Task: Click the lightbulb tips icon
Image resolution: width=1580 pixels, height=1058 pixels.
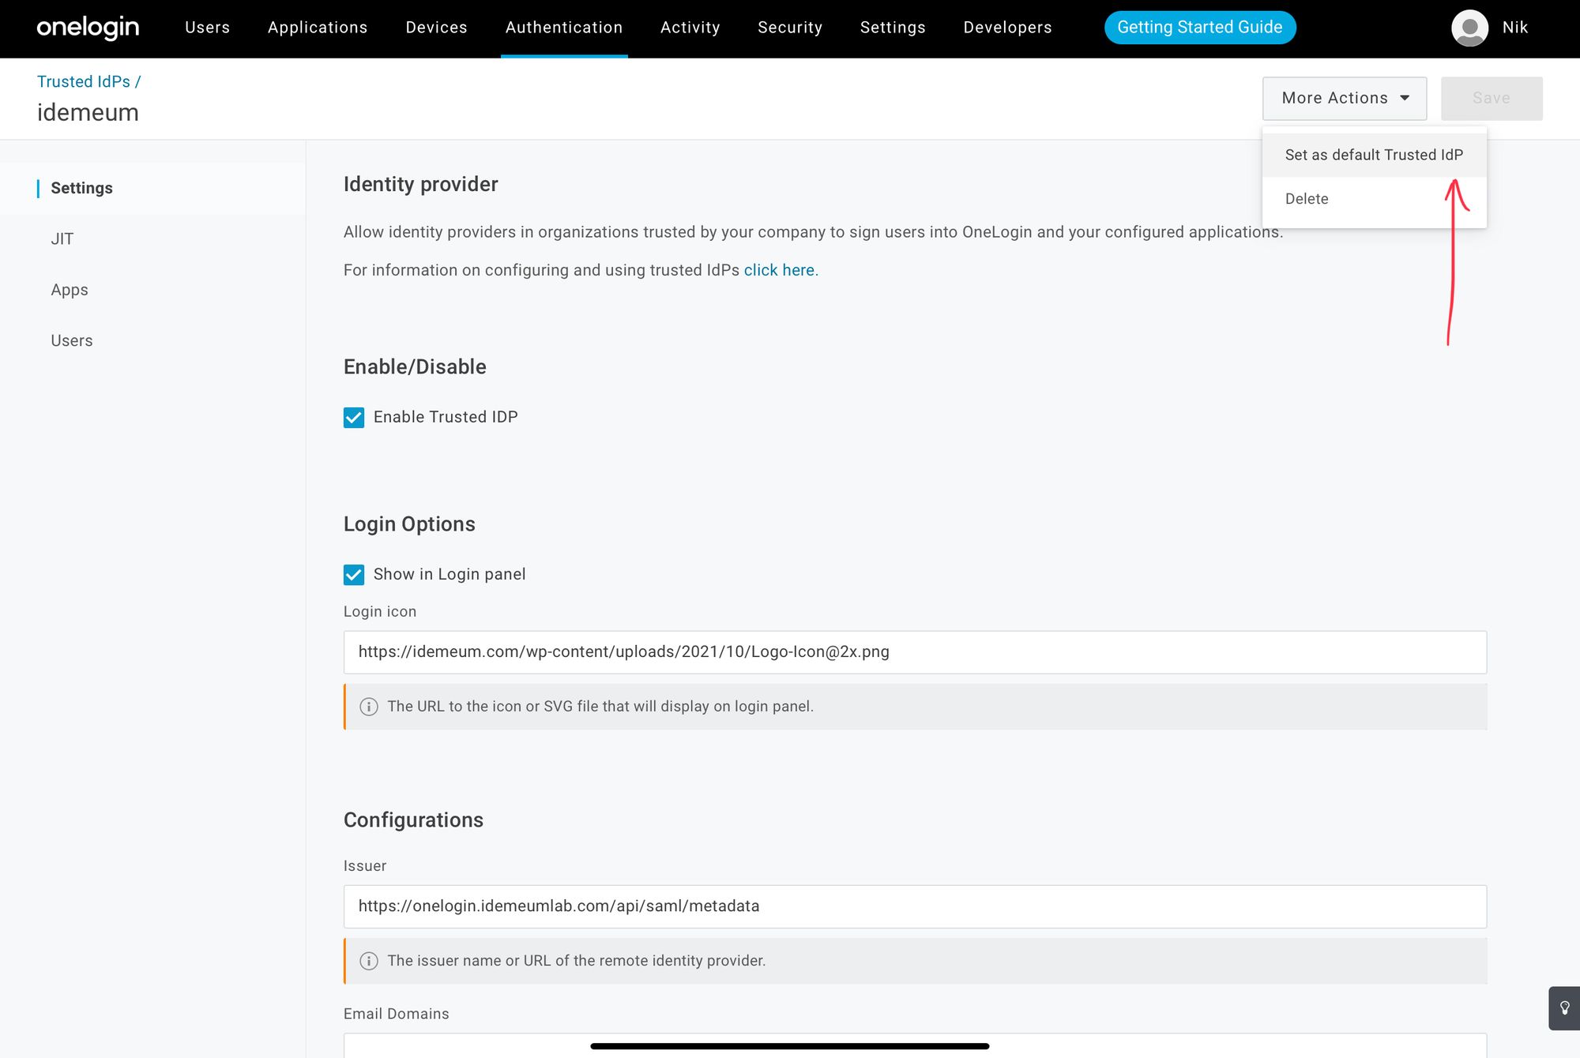Action: pyautogui.click(x=1564, y=1008)
